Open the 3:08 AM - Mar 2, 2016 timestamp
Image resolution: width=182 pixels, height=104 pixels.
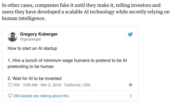(x=42, y=85)
